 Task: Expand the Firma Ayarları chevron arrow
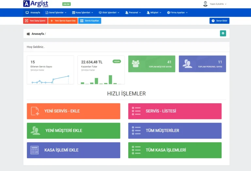(187, 13)
